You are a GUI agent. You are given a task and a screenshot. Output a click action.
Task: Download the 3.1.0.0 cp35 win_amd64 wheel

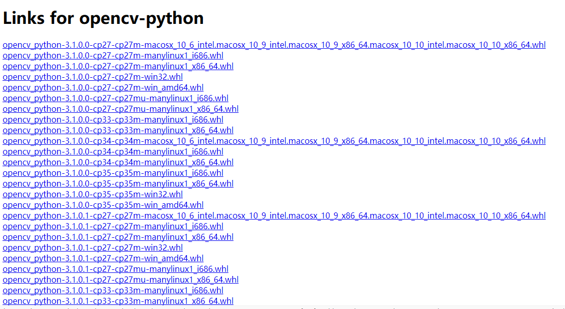pyautogui.click(x=103, y=205)
